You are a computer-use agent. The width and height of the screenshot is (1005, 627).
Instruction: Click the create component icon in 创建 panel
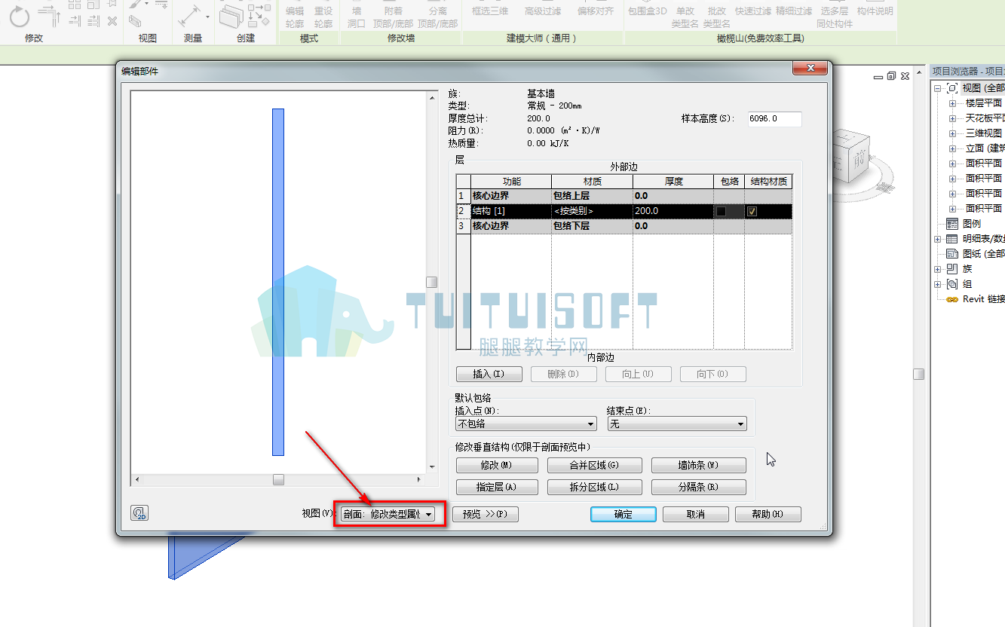pyautogui.click(x=231, y=15)
